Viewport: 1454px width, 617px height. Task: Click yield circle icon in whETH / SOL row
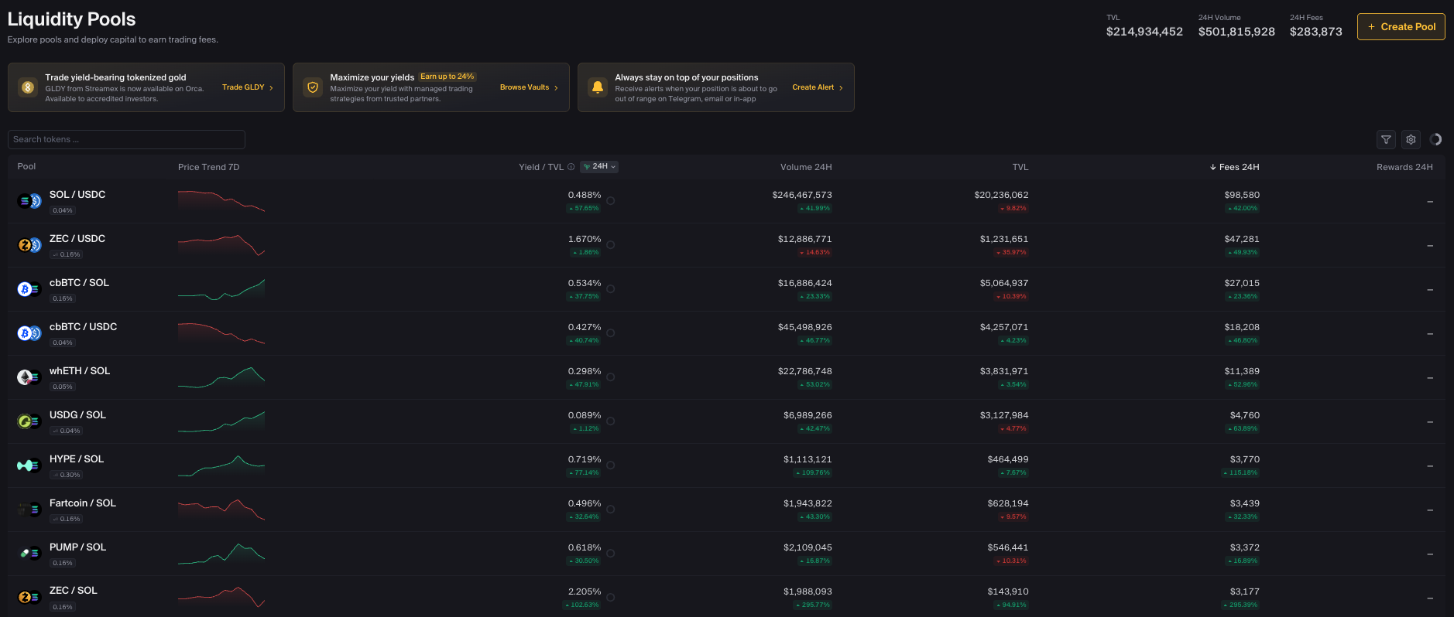[x=611, y=377]
